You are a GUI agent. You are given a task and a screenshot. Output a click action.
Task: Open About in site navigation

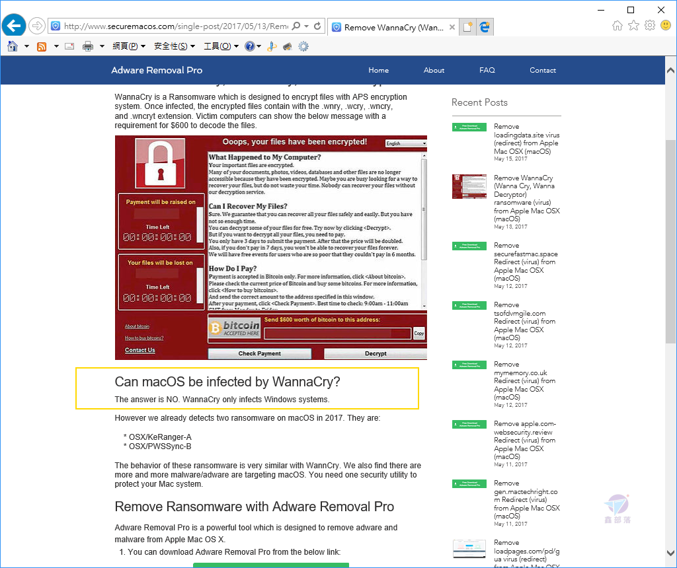pos(434,70)
